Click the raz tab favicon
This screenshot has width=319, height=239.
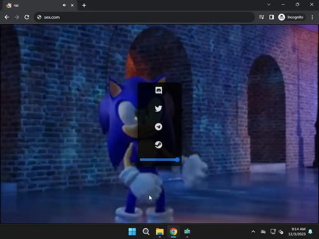[9, 5]
